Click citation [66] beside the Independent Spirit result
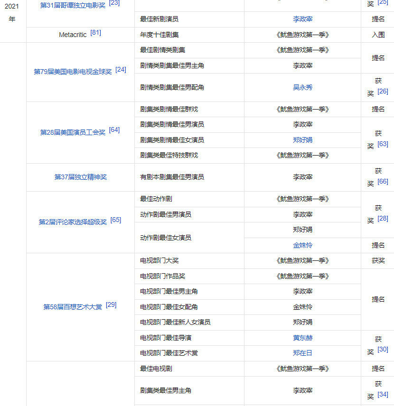Viewport: 394px width, 406px height. coord(383,182)
